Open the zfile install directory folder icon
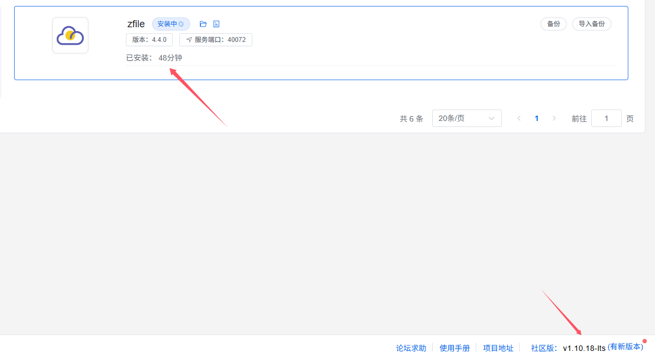Screen dimensions: 655x358 coord(203,24)
